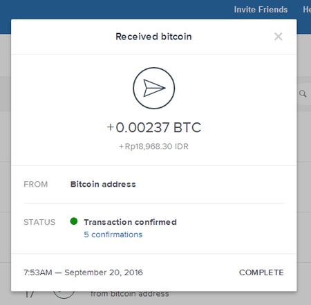Click the 7:53AM September 20, 2016 timestamp
The width and height of the screenshot is (311, 305).
pos(83,272)
